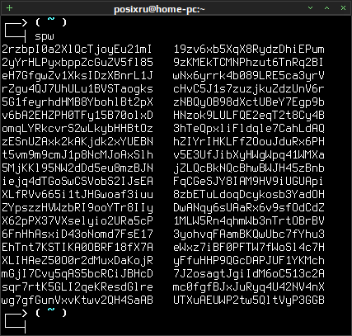Viewport: 352px width, 336px height.
Task: Select the line beginning with v6bA2EHZPH
Action: coord(77,116)
